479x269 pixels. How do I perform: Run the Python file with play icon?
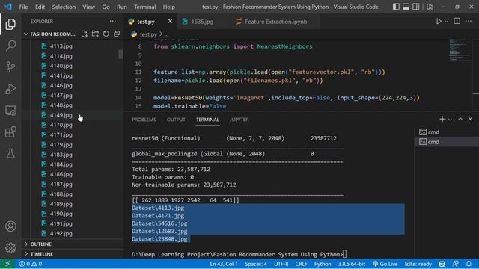(439, 22)
